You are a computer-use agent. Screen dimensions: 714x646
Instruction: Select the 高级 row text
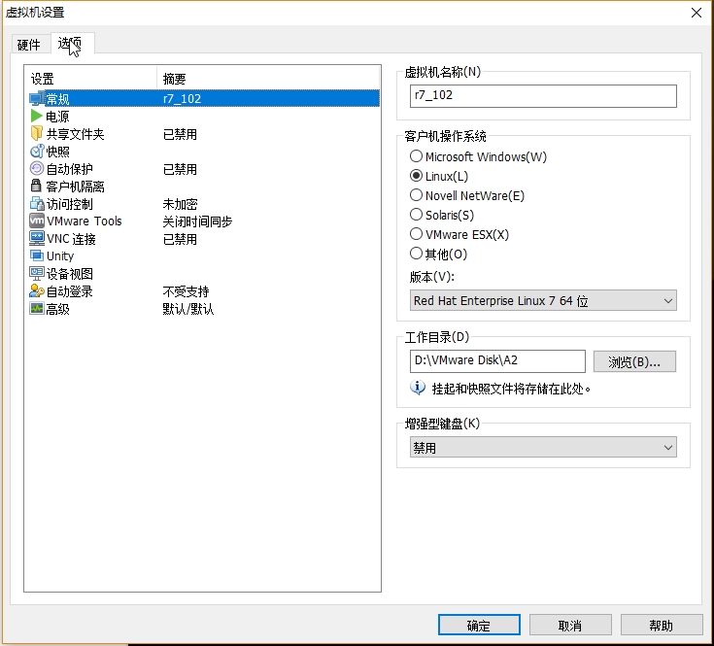coord(58,309)
